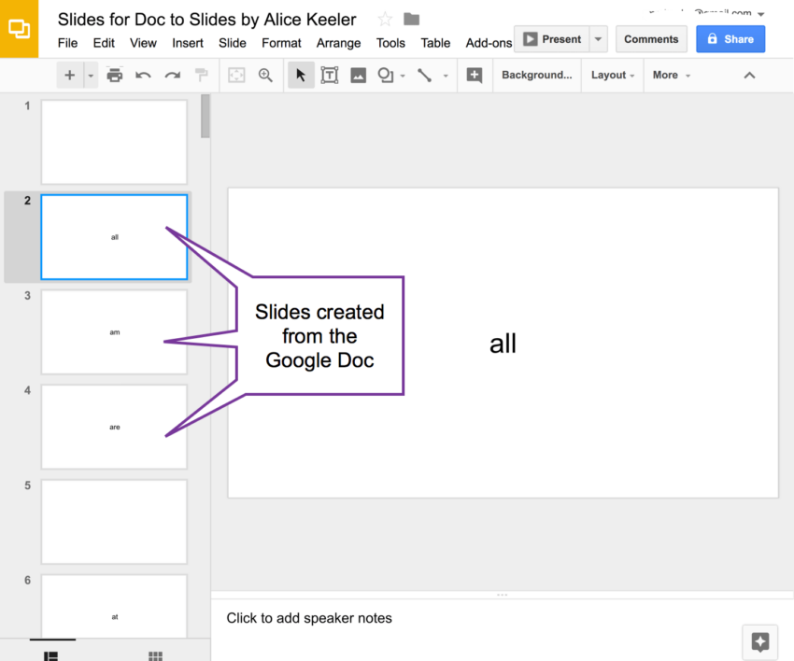
Task: Click the Redo arrow
Action: click(173, 76)
